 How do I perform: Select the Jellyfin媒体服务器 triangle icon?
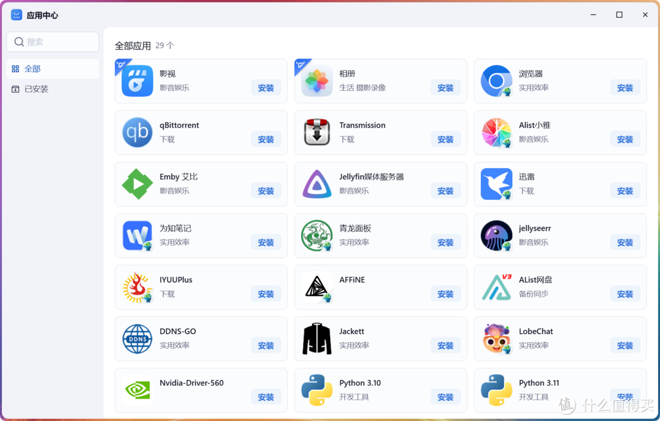pyautogui.click(x=316, y=184)
